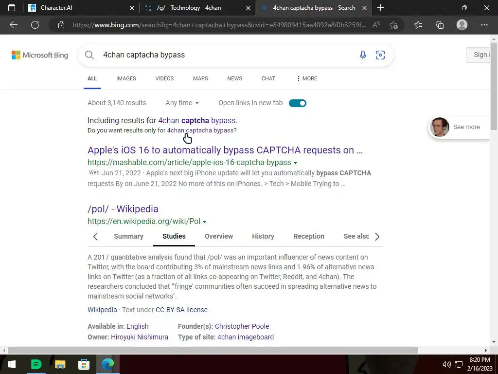Click the Wikipedia source link
This screenshot has width=498, height=374.
click(102, 310)
